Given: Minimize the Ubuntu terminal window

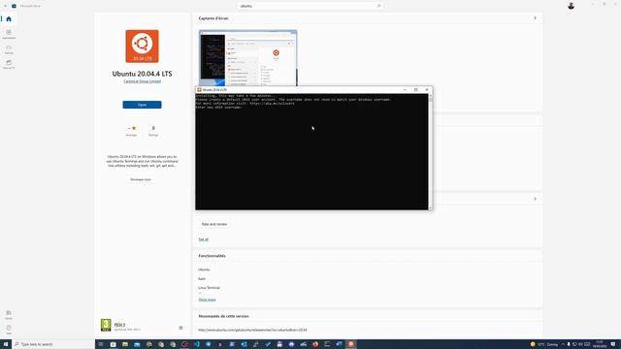Looking at the screenshot, I should (405, 90).
